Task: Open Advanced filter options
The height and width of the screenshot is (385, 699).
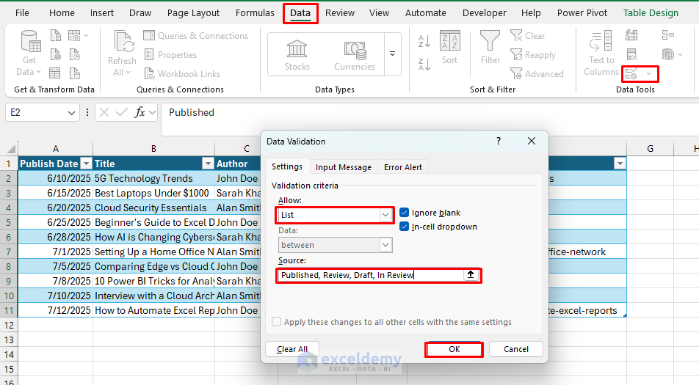Action: pos(537,74)
